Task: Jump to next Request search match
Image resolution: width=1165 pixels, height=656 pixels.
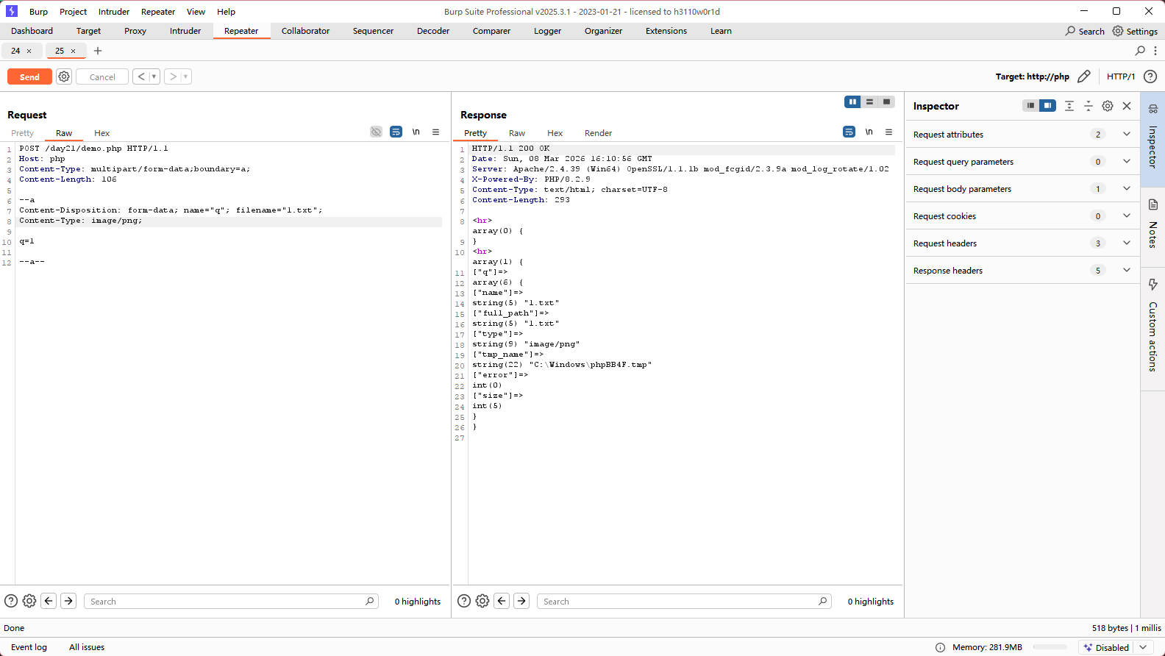Action: point(68,601)
